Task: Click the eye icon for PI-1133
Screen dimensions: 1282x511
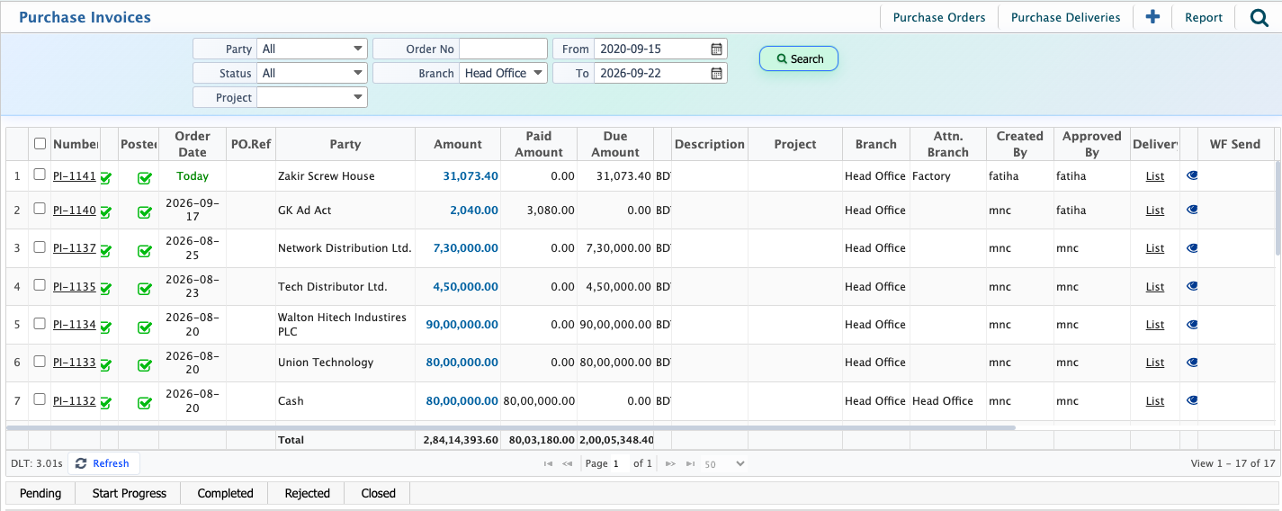Action: pos(1192,362)
